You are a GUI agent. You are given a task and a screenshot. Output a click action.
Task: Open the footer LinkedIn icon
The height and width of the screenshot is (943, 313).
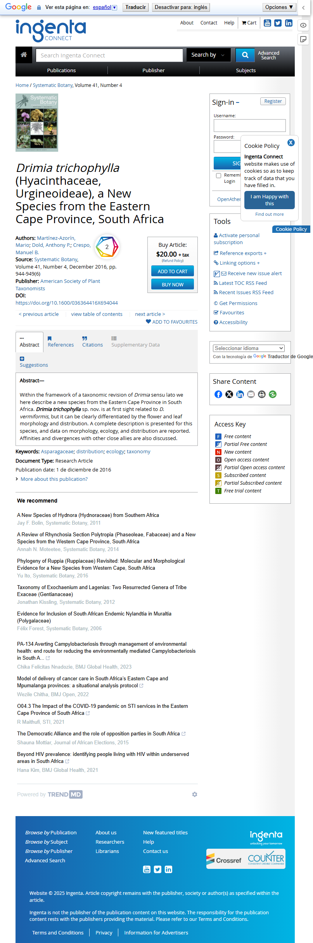[x=168, y=869]
